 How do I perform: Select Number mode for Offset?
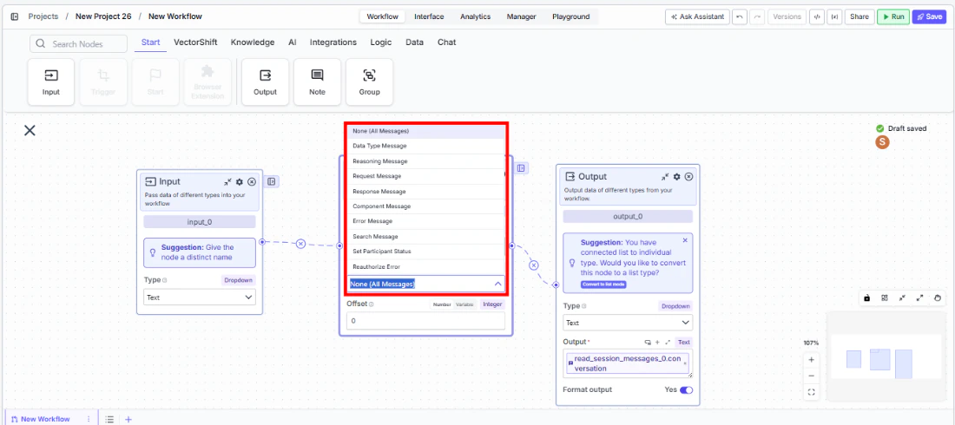pos(442,304)
